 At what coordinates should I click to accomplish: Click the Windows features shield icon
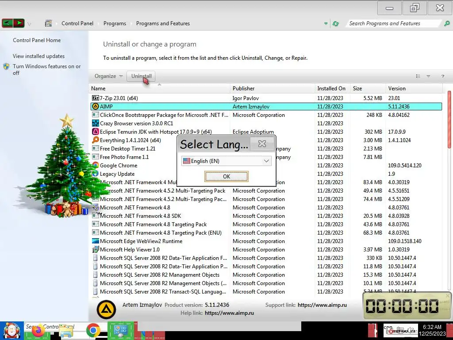[x=6, y=66]
